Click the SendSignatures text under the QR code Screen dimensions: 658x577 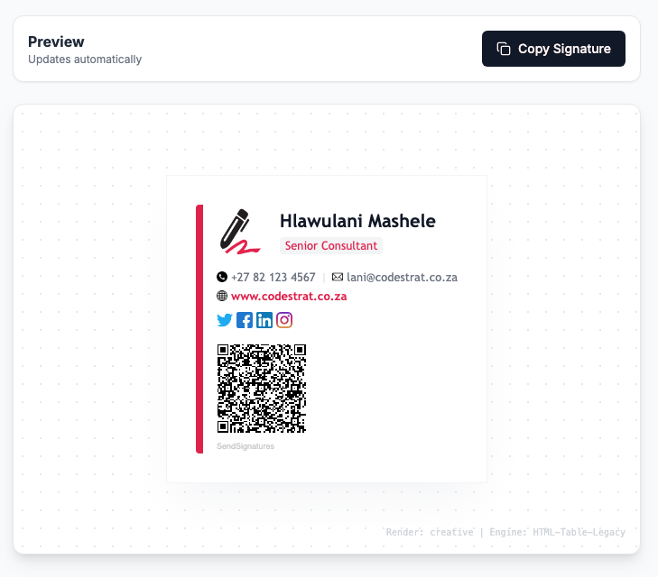[x=246, y=446]
